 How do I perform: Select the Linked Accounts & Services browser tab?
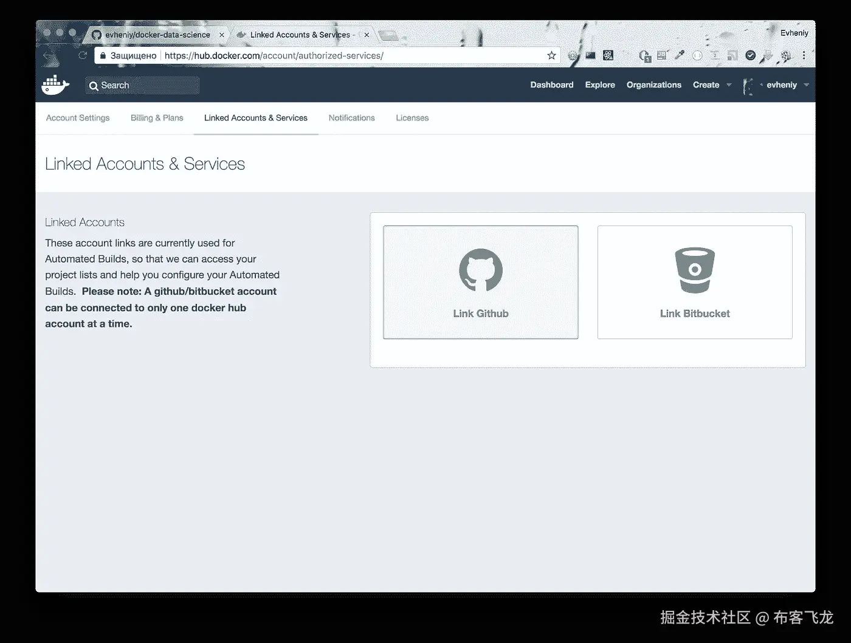tap(300, 35)
